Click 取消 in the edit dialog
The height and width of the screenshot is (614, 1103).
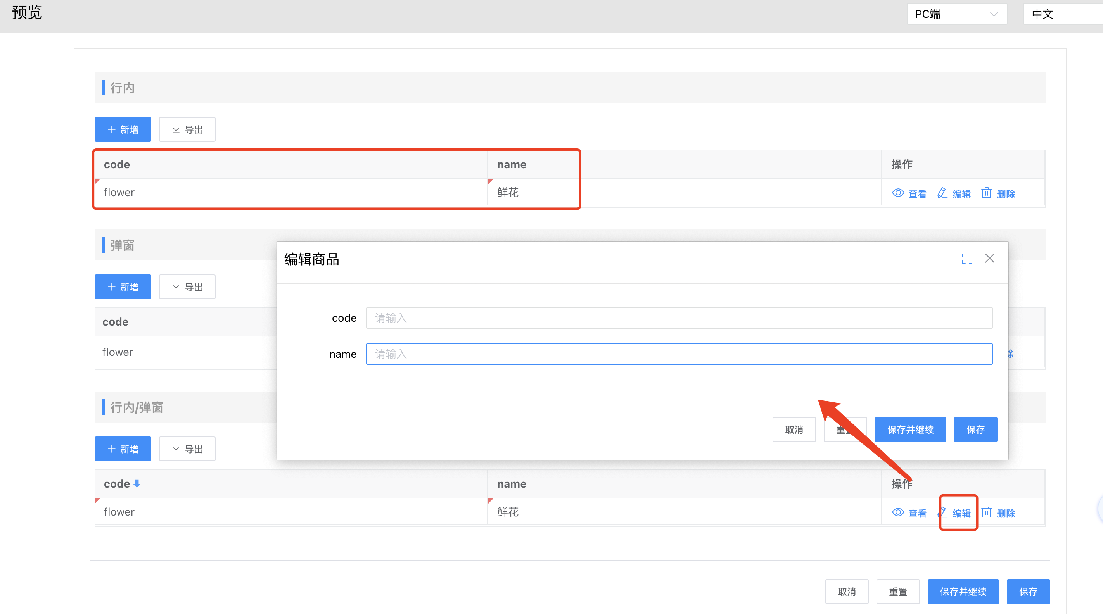click(794, 429)
